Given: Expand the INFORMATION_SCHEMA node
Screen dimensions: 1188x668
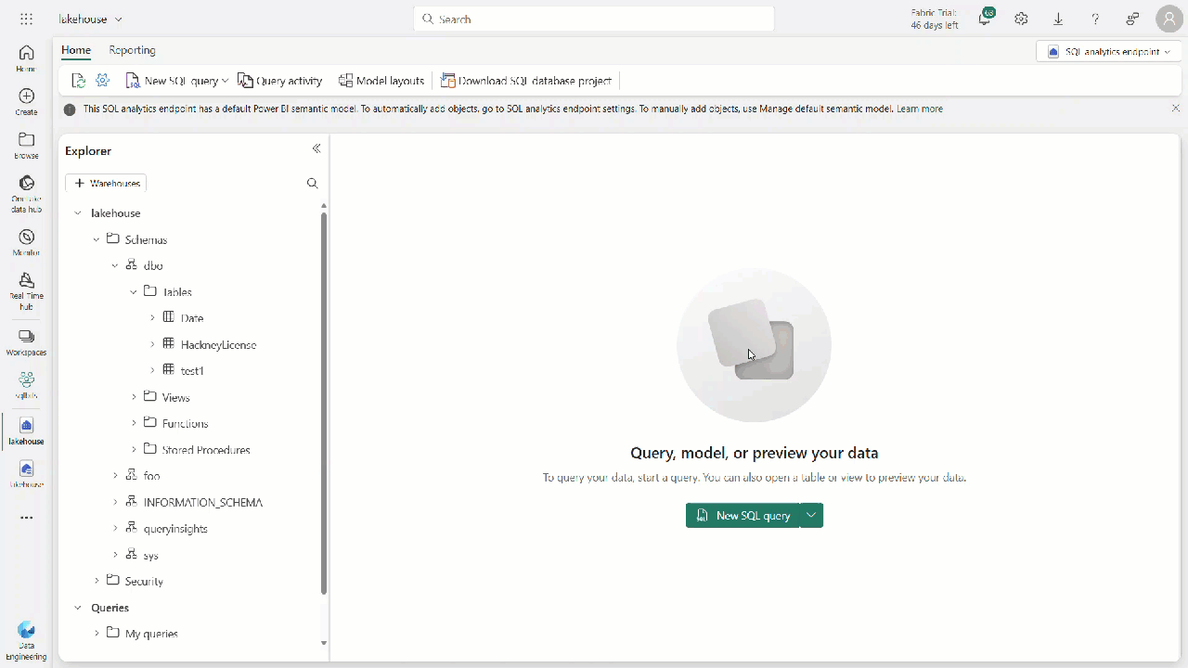Looking at the screenshot, I should click(115, 502).
